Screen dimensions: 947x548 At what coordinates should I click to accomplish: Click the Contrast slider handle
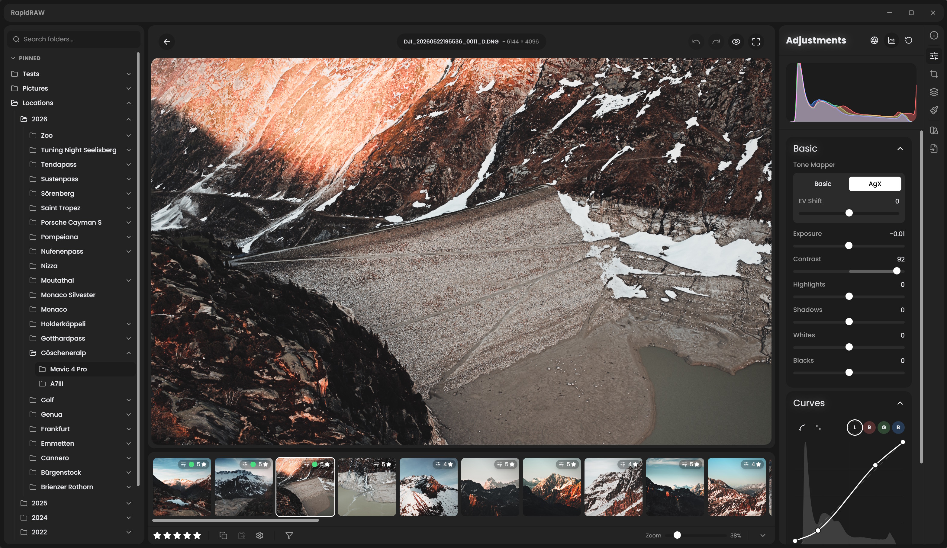tap(897, 271)
